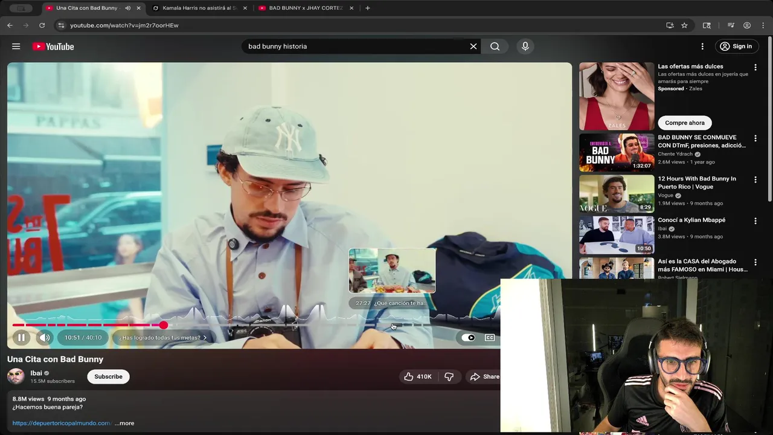Screen dimensions: 773x435
Task: Dislike the video
Action: pyautogui.click(x=449, y=376)
